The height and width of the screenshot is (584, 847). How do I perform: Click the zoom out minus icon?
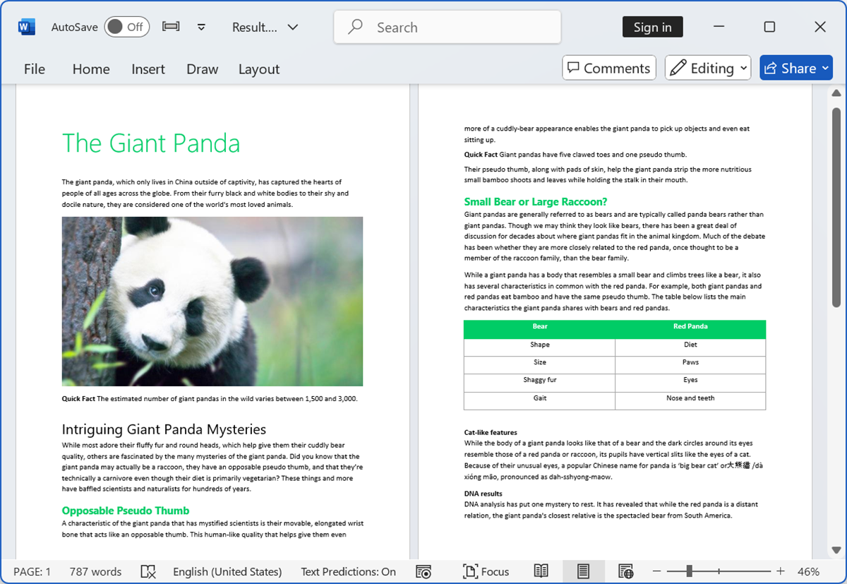click(x=656, y=571)
